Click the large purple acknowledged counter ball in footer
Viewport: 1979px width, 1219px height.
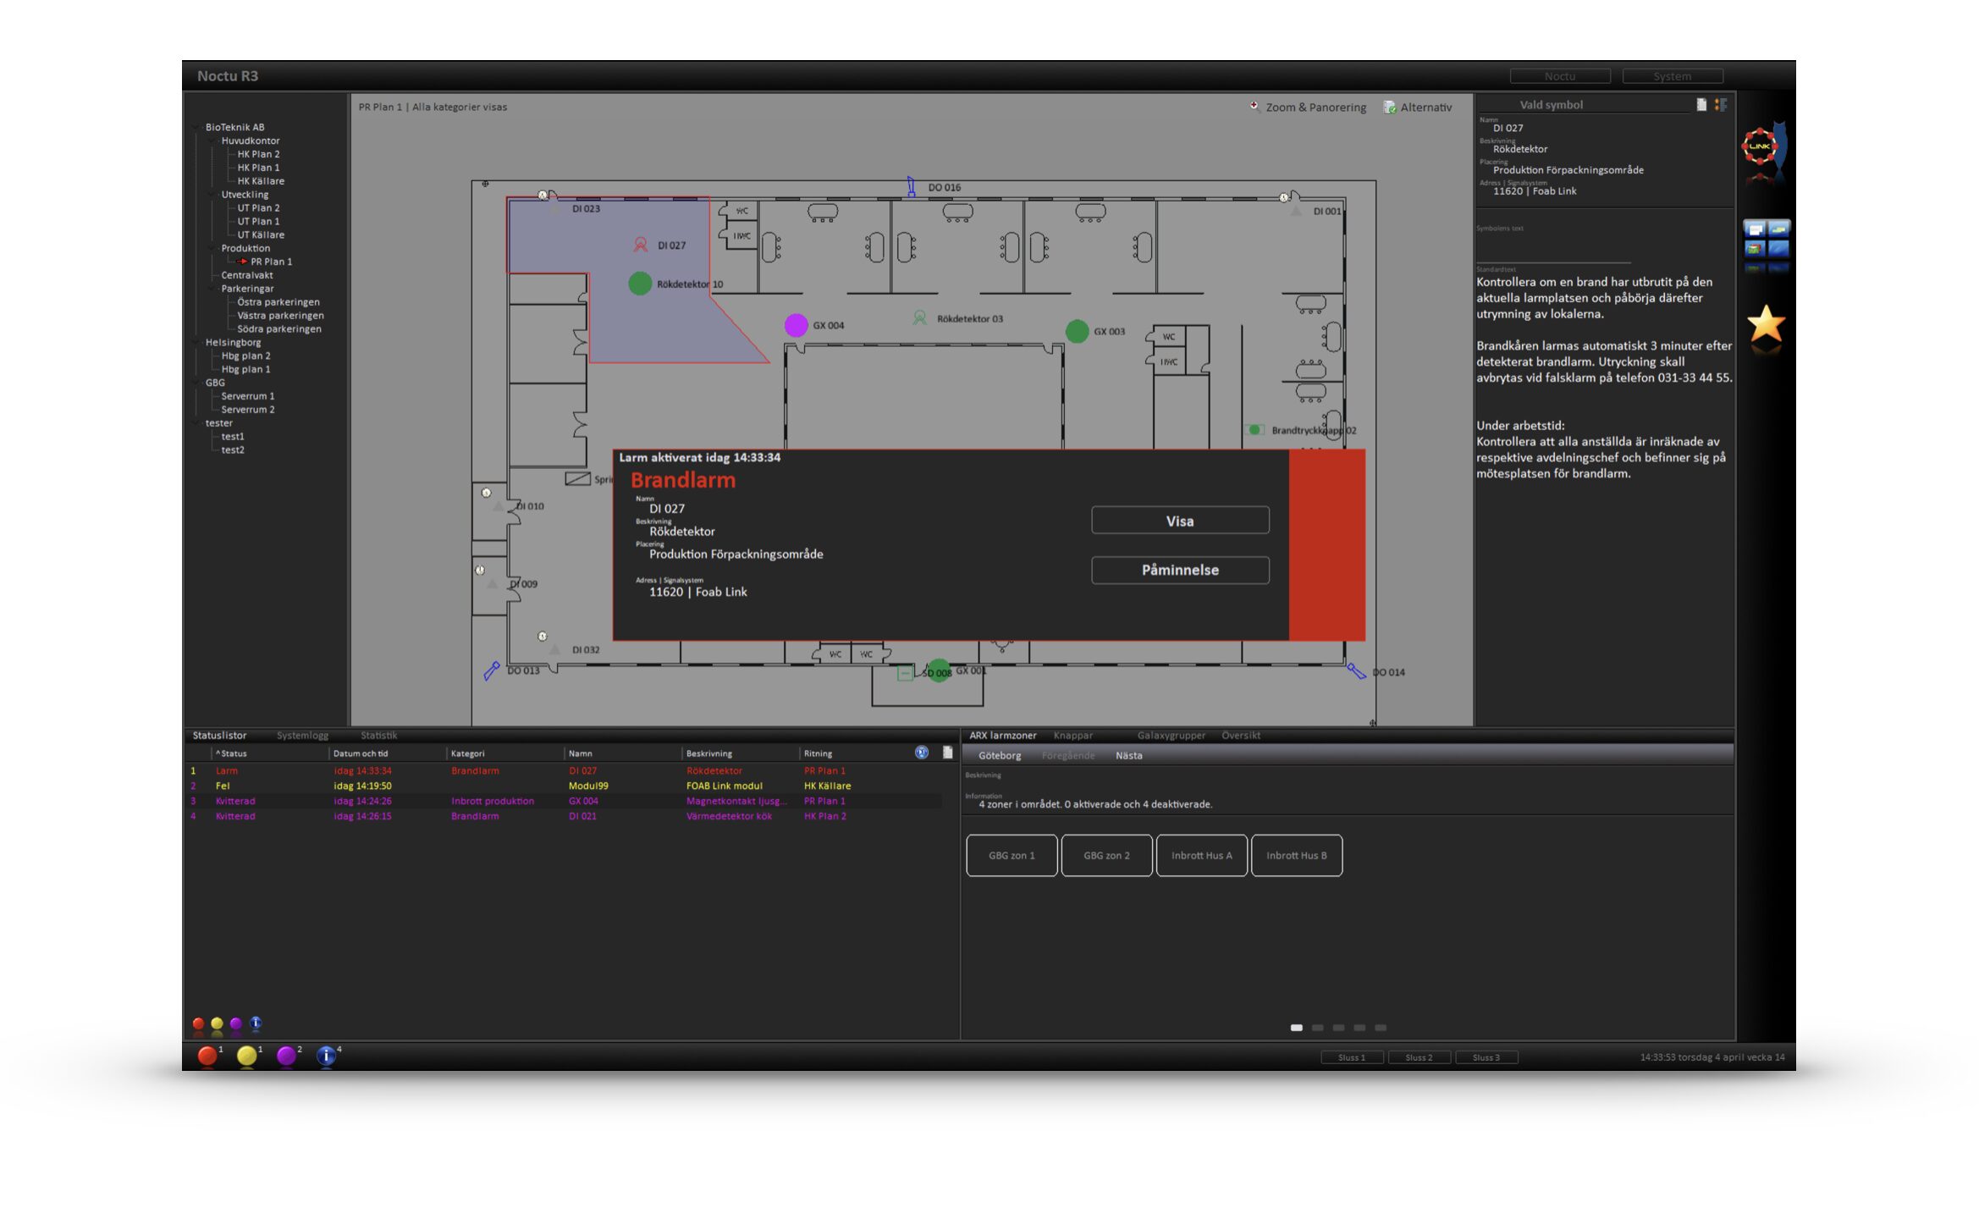coord(286,1055)
